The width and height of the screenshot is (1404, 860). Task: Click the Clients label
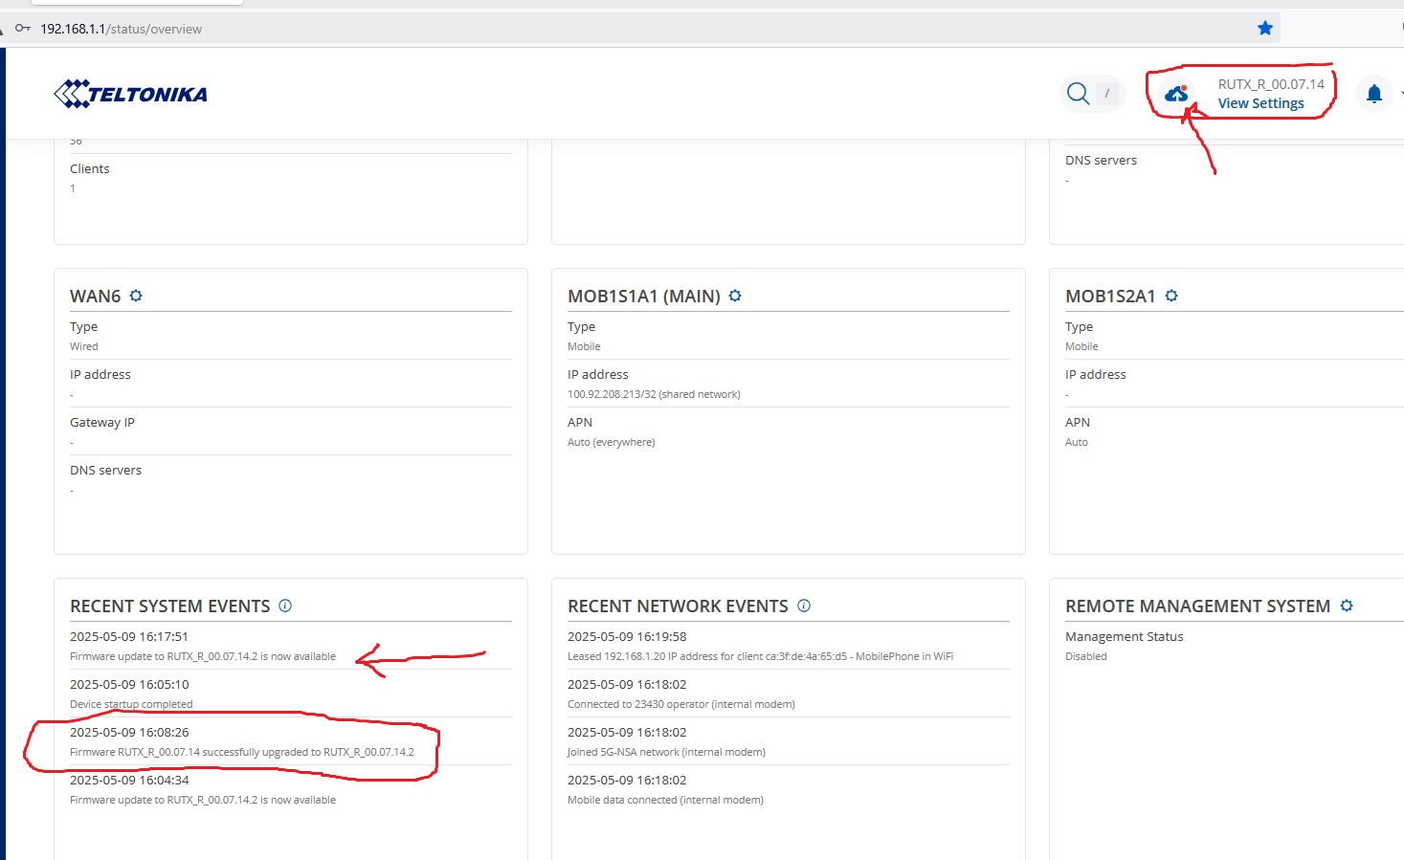pyautogui.click(x=90, y=168)
